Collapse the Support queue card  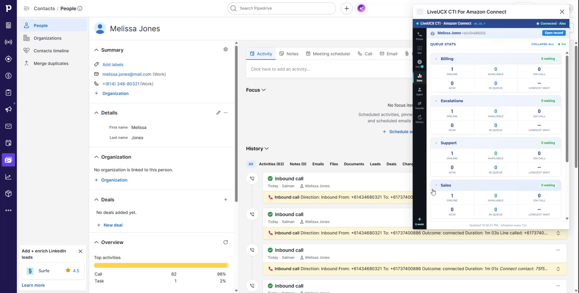[x=436, y=143]
